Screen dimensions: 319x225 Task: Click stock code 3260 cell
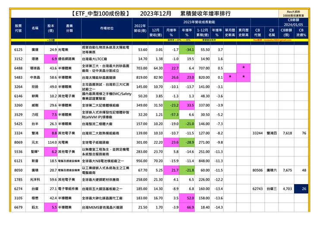[x=18, y=105]
